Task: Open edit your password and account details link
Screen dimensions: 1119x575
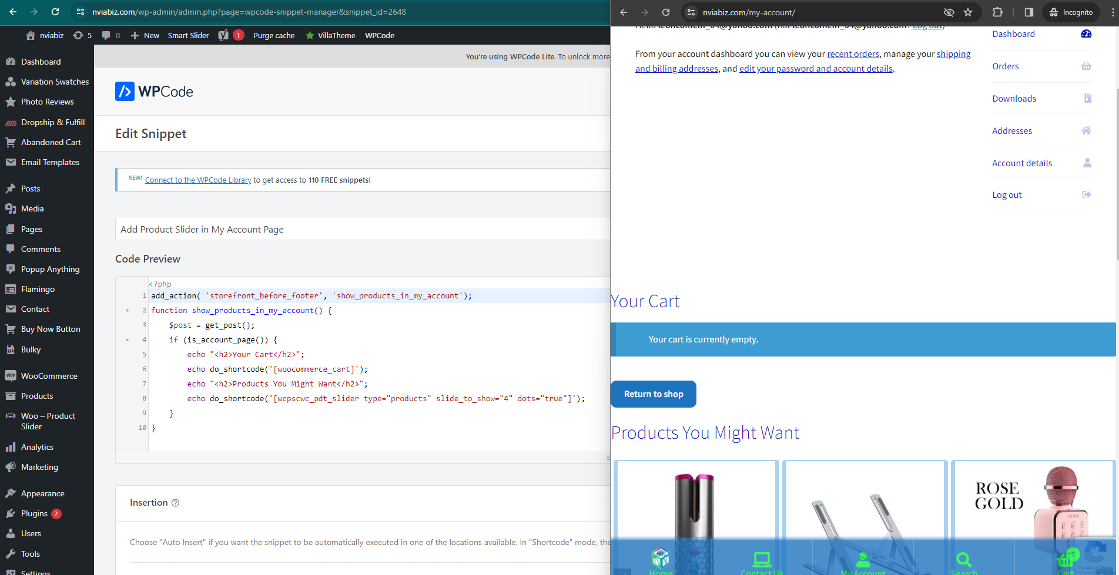Action: [x=816, y=69]
